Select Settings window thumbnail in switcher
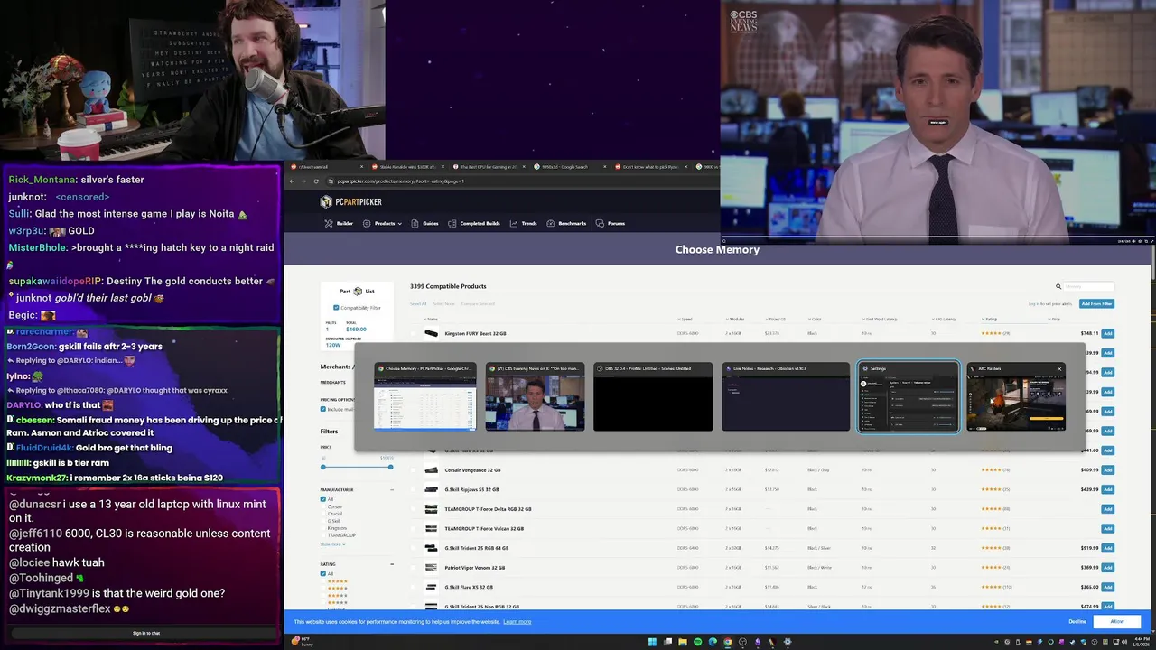 [908, 397]
